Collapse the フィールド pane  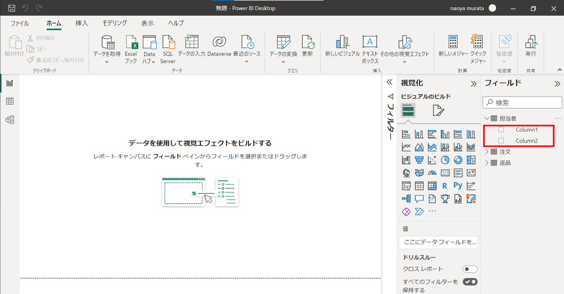[x=557, y=84]
